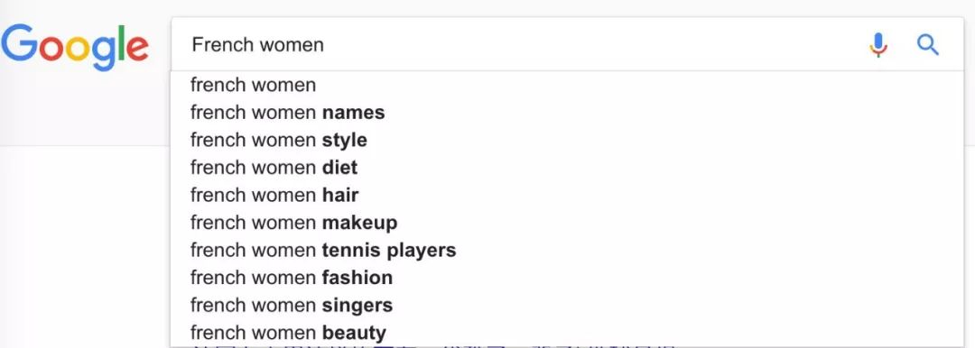Click the bold word 'names' in suggestions
This screenshot has height=348, width=975.
coord(353,113)
